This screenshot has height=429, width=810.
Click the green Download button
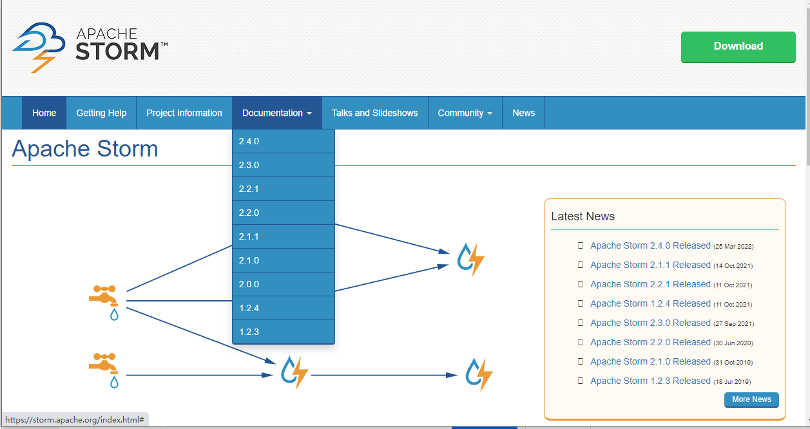coord(738,46)
